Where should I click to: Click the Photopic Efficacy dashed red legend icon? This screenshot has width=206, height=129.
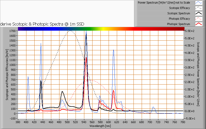point(199,19)
